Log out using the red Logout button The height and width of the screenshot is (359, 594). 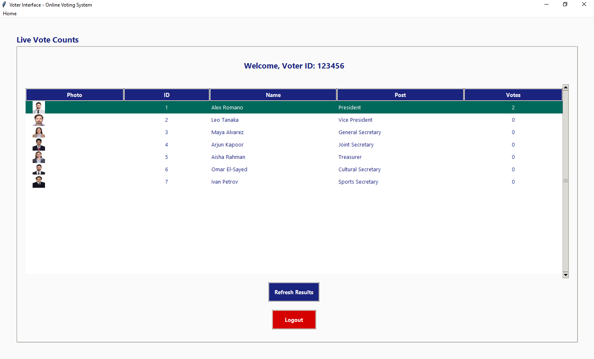[294, 320]
